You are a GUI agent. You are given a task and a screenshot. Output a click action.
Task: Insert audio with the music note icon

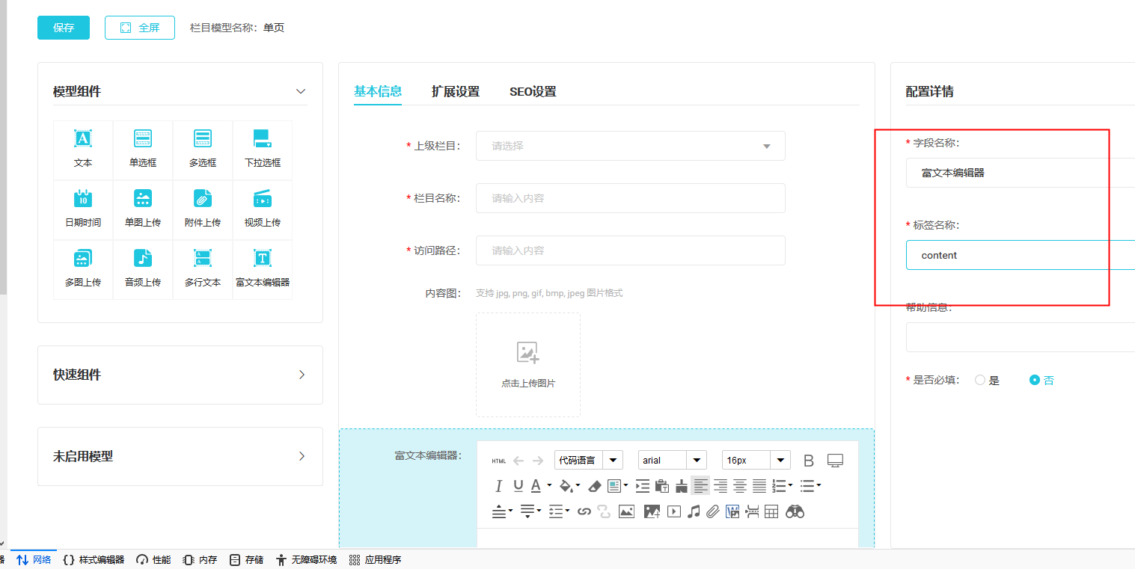(x=694, y=511)
